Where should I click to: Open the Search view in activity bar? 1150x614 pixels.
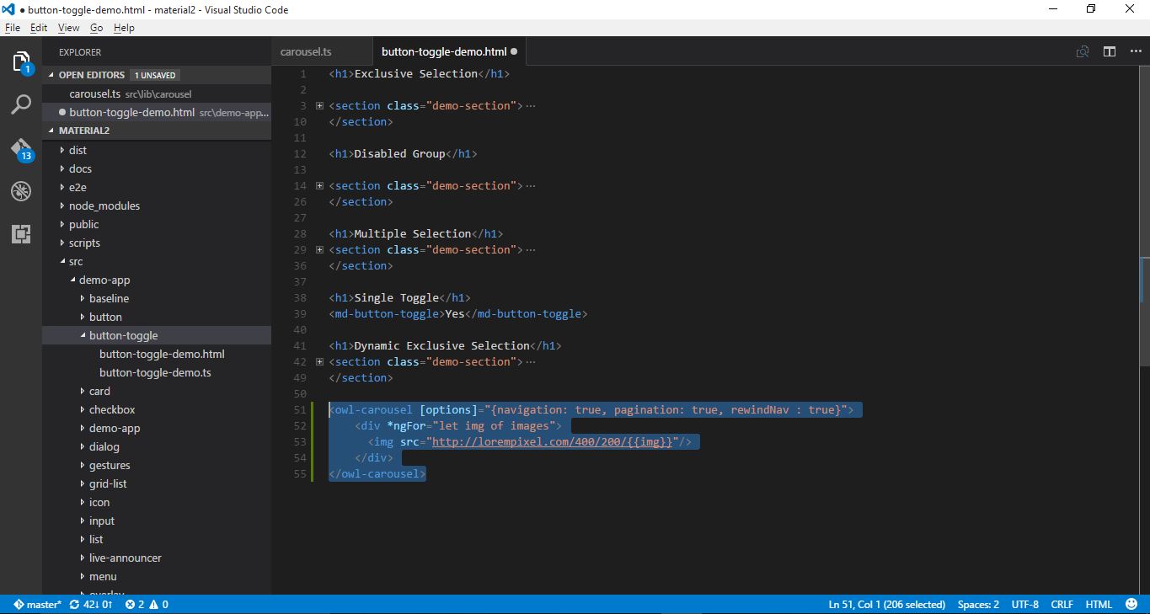[21, 104]
